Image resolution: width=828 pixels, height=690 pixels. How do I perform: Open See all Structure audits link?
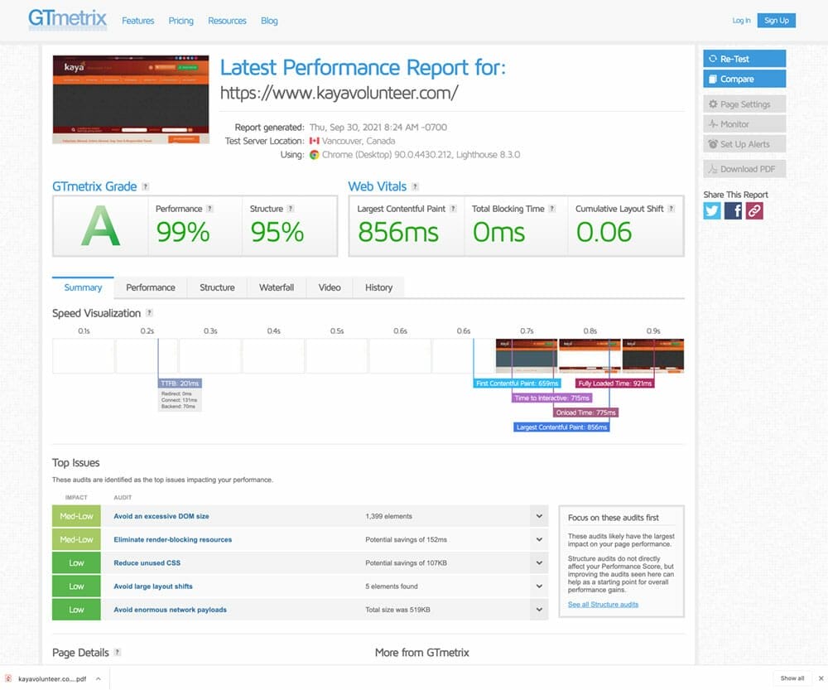(603, 605)
